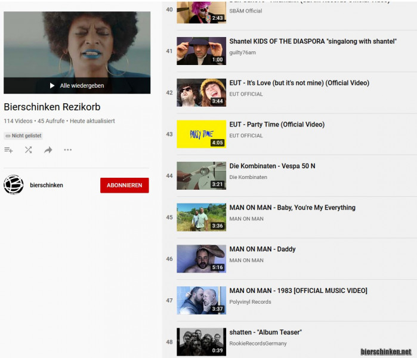Open Baby, You're My Everything thumbnail
Viewport: 417px width, 358px height.
(201, 217)
